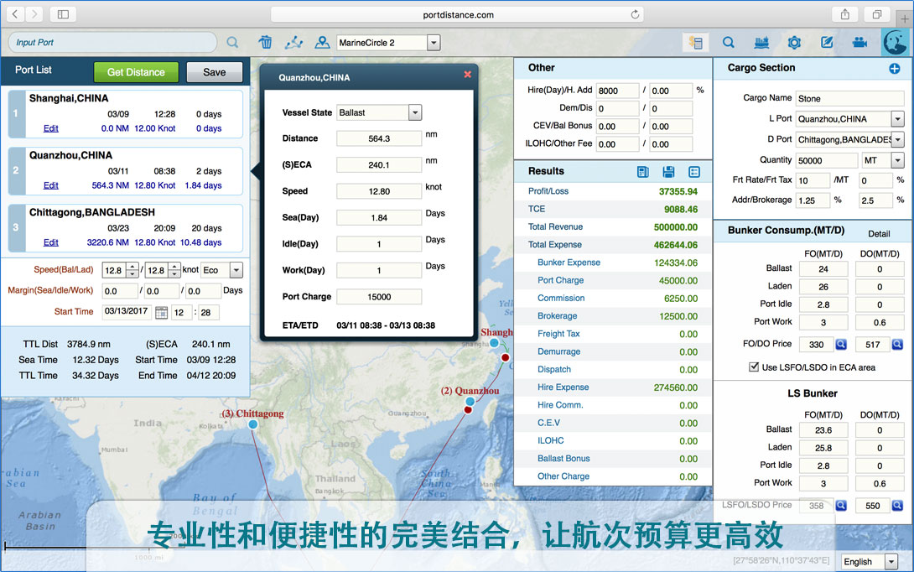Screen dimensions: 914x572
Task: Click the Port Charge field showing 15000
Action: [379, 297]
